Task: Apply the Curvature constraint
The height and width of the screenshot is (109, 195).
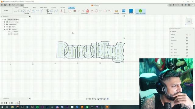Action: (x=109, y=11)
